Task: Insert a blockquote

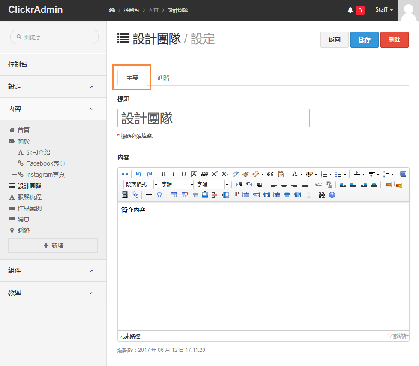Action: 270,174
